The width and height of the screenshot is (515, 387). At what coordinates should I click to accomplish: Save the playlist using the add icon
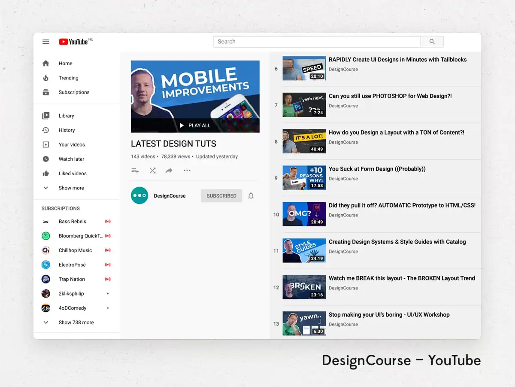(135, 171)
